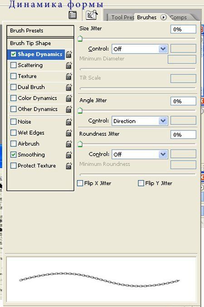This screenshot has height=307, width=204.
Task: Enable the Flip Y Jitter checkbox
Action: (141, 183)
